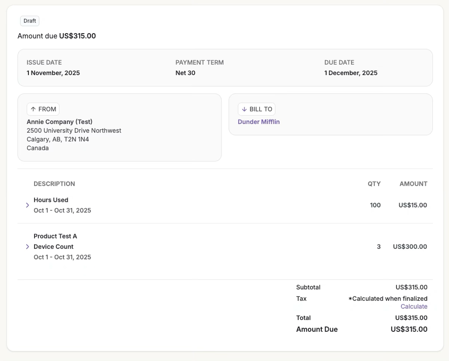Open the Dunder Mifflin customer link
449x361 pixels.
pos(259,122)
